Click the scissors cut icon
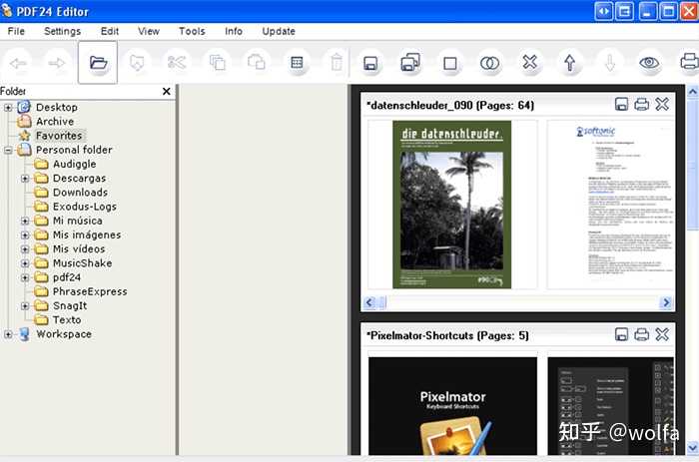The width and height of the screenshot is (699, 462). tap(177, 63)
